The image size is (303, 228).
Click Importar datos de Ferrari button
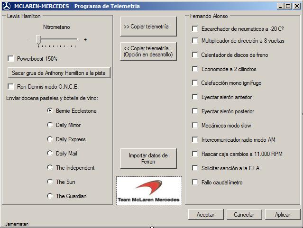148,158
